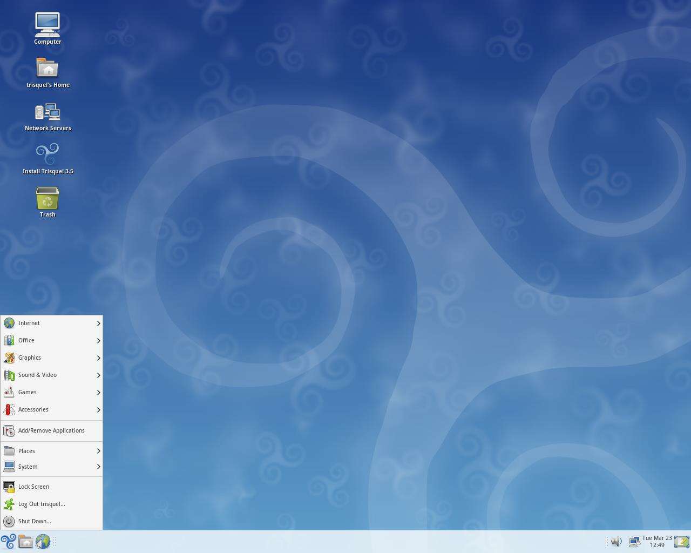Open the Accessories submenu
Viewport: 691px width, 553px height.
point(51,409)
